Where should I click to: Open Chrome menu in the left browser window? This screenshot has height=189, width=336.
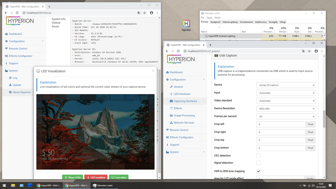click(x=157, y=13)
